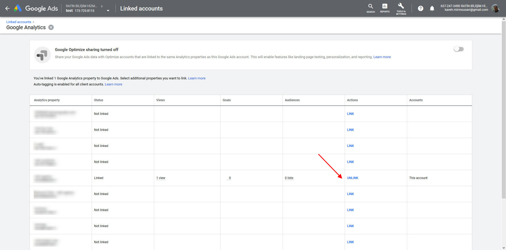This screenshot has height=250, width=506.
Task: Open the Google Ads logo home
Action: point(36,8)
